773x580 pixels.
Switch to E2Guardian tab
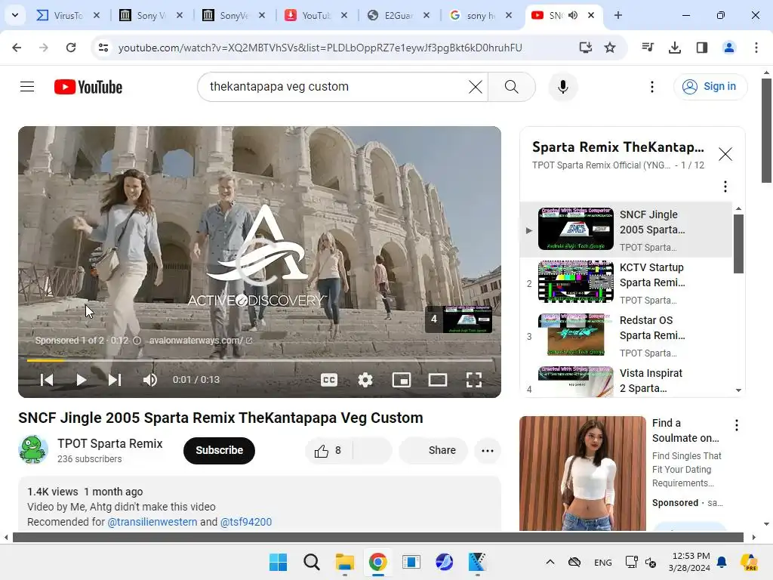click(398, 15)
